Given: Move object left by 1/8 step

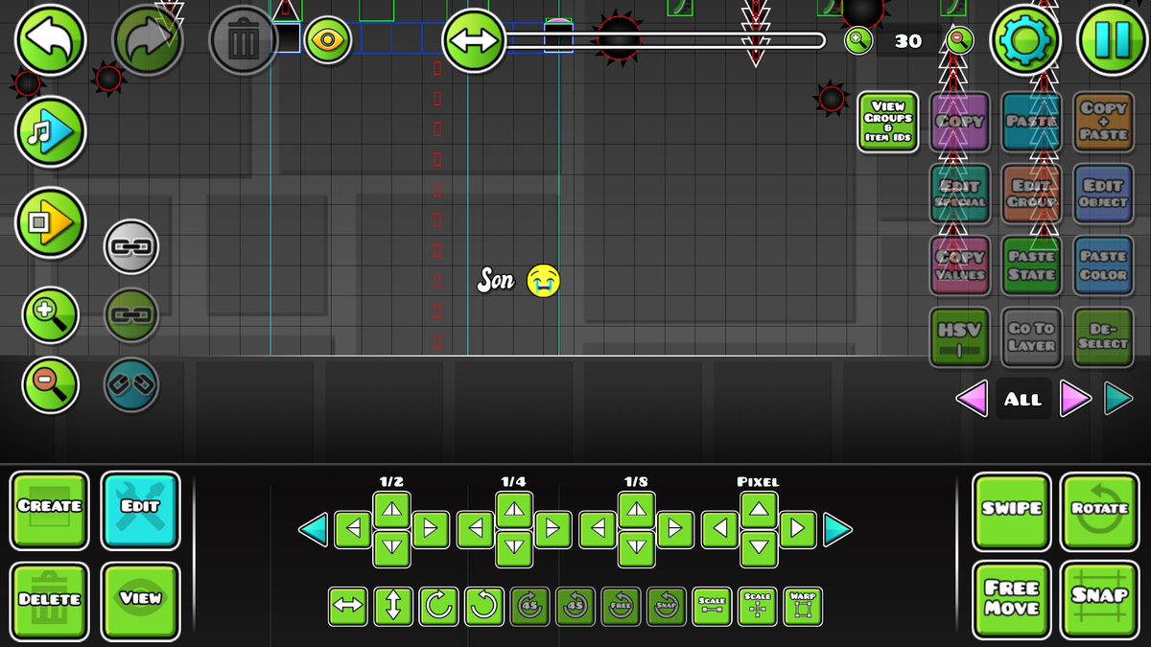Looking at the screenshot, I should (x=599, y=529).
